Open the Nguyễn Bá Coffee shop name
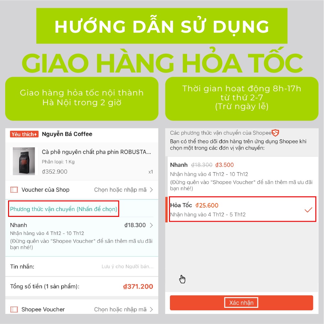 (67, 134)
